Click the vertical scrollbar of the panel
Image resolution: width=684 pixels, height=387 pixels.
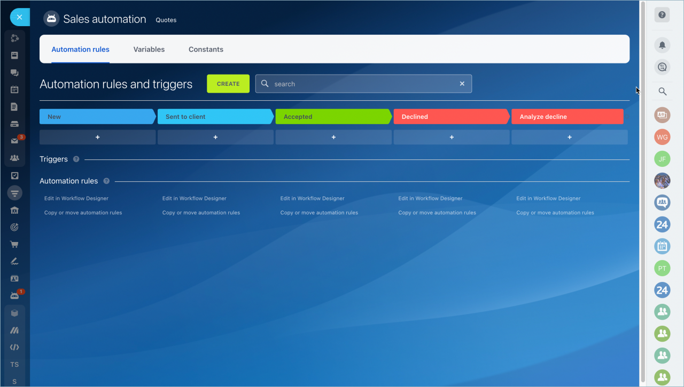643,192
